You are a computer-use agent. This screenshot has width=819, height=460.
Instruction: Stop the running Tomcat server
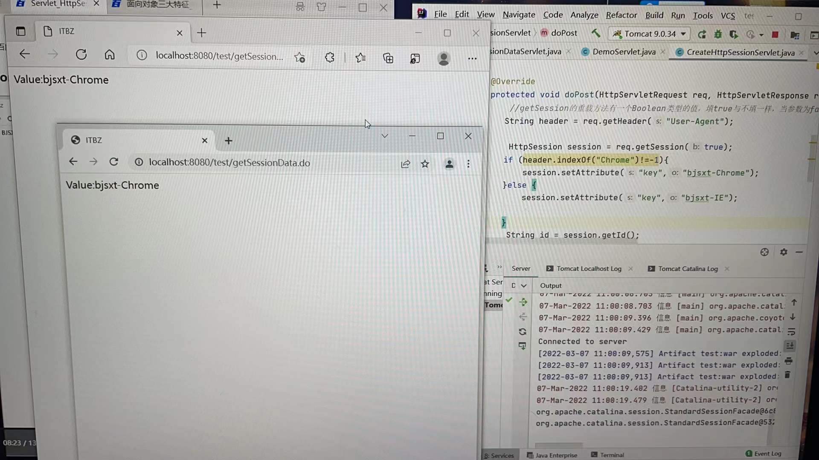(x=775, y=35)
